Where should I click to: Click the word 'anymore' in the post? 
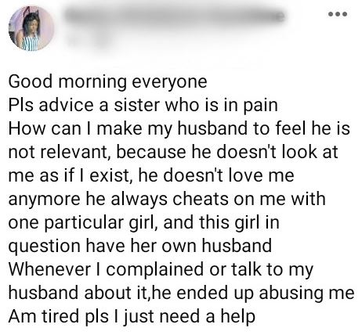tap(44, 200)
